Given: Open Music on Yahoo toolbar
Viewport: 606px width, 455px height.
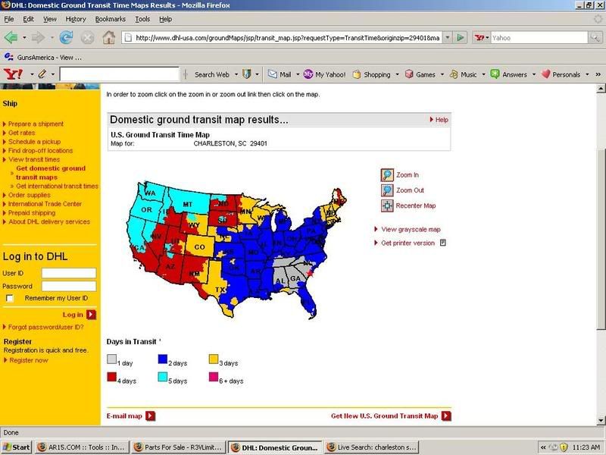Looking at the screenshot, I should (x=464, y=74).
